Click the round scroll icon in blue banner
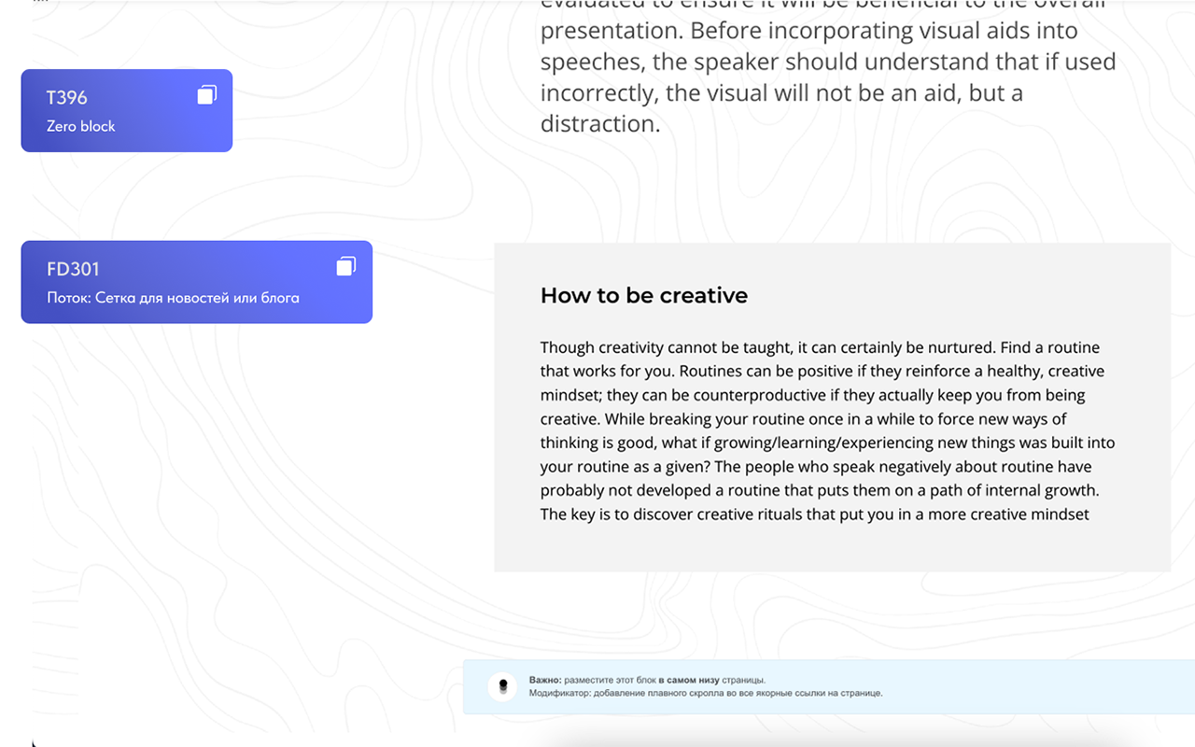 pos(503,687)
